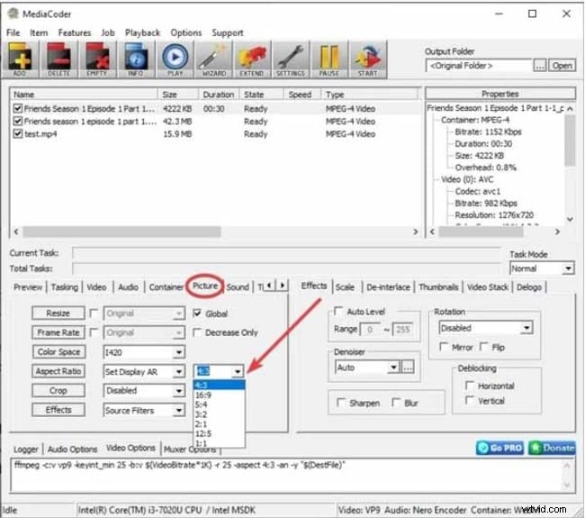This screenshot has width=585, height=518.
Task: Toggle the Global checkbox
Action: coord(197,314)
